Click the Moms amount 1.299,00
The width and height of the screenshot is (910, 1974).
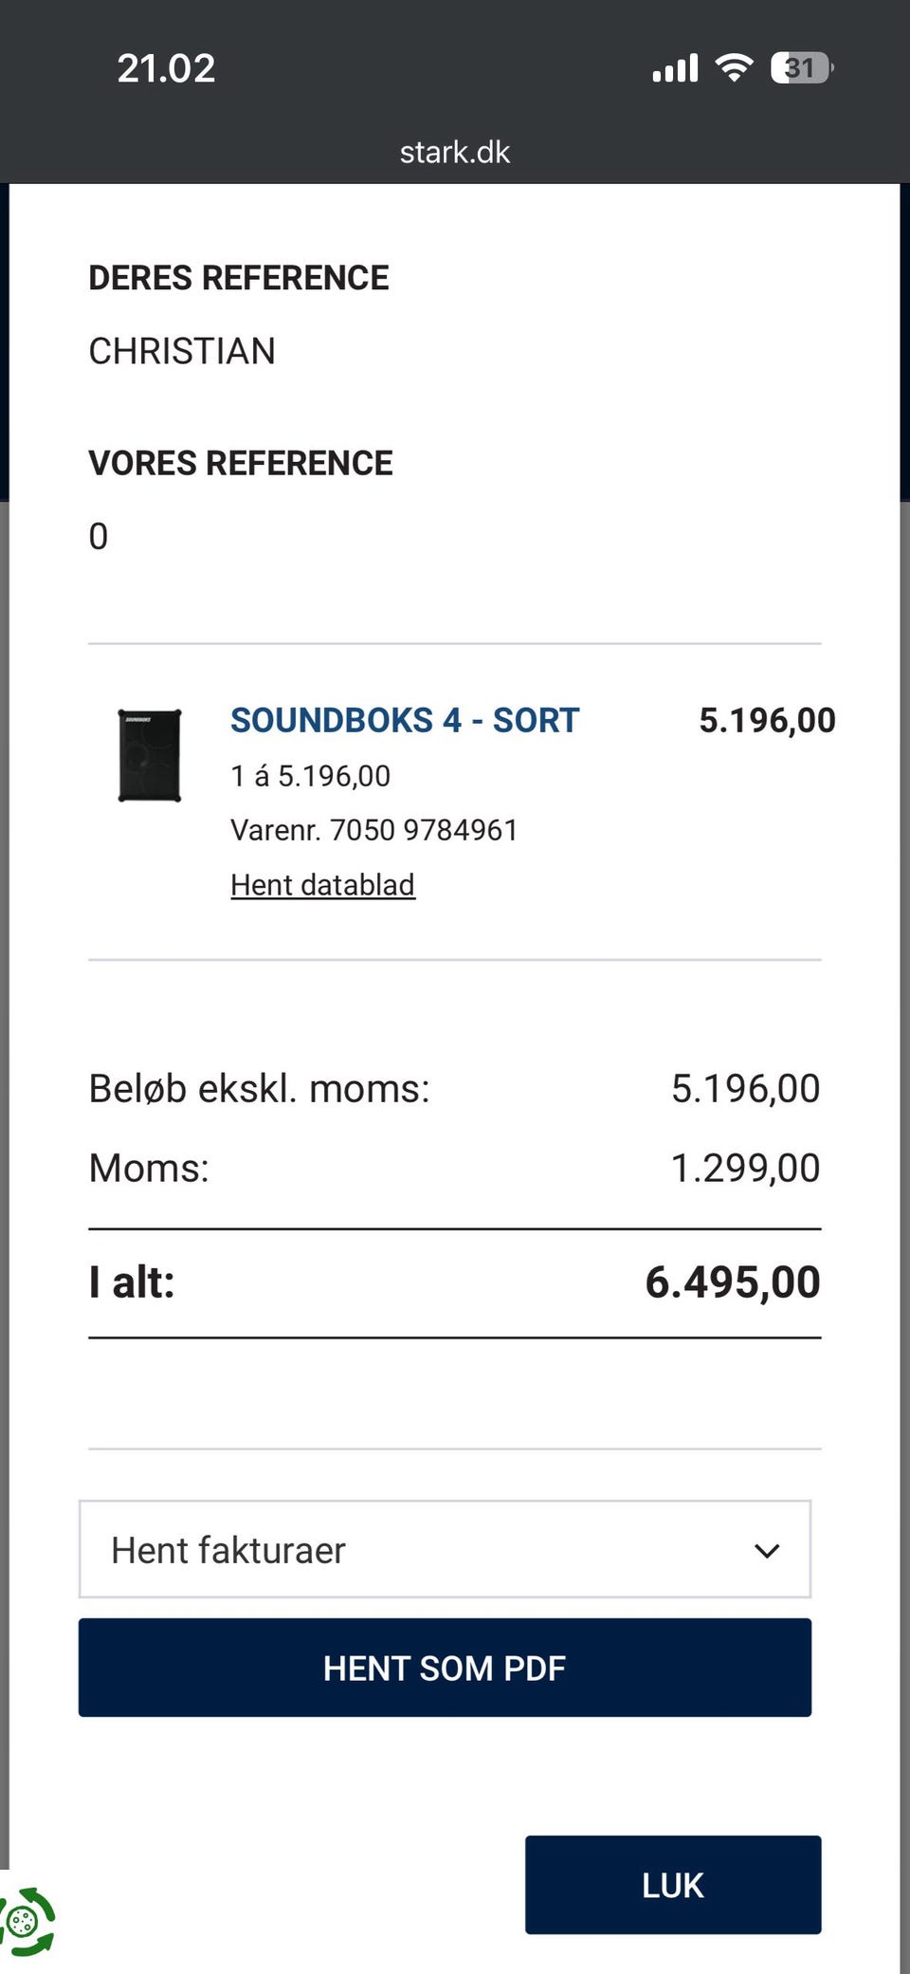(x=745, y=1168)
